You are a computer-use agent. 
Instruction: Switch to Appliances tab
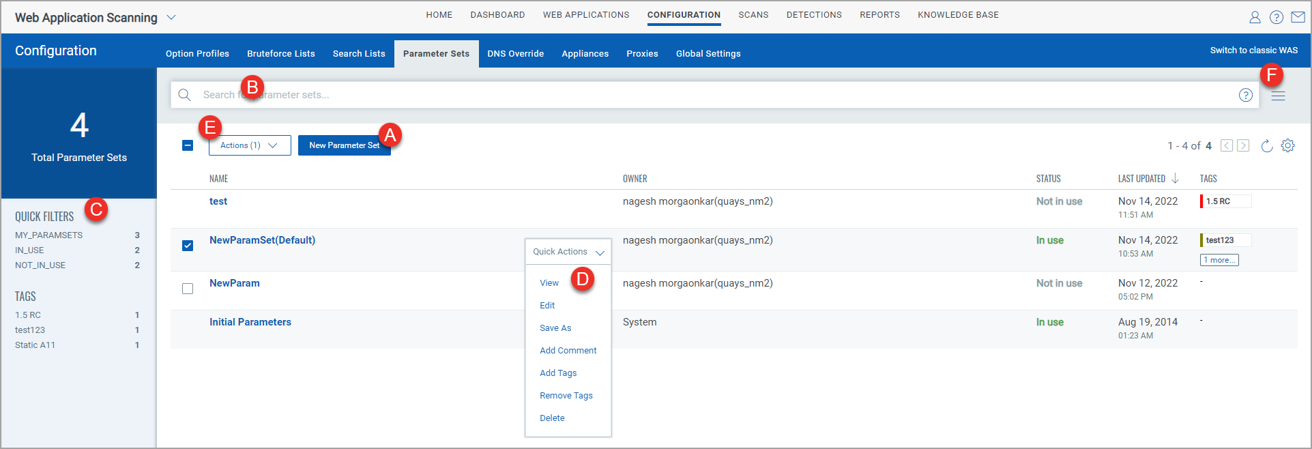(x=585, y=54)
